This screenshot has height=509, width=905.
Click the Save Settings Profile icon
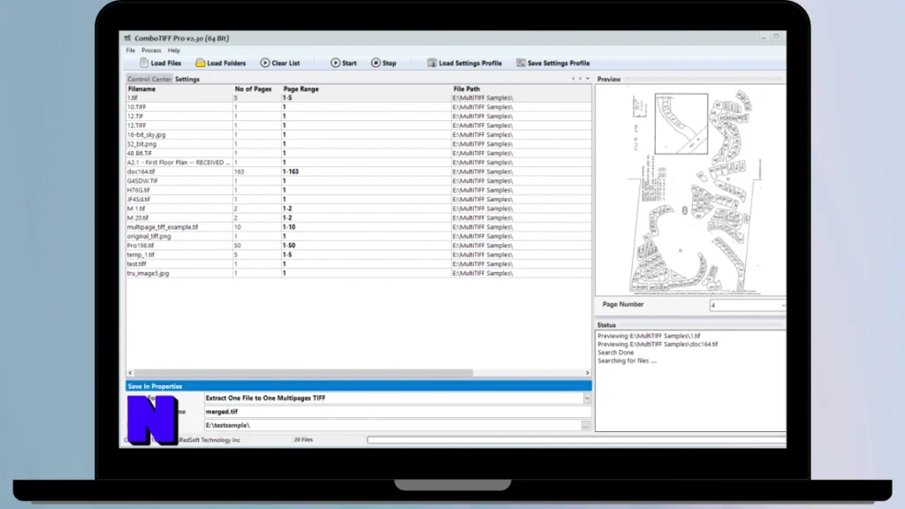[x=521, y=63]
